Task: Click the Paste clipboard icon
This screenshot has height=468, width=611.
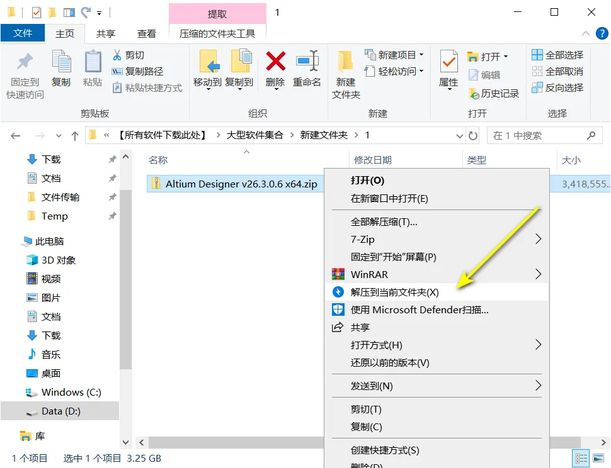Action: click(93, 62)
